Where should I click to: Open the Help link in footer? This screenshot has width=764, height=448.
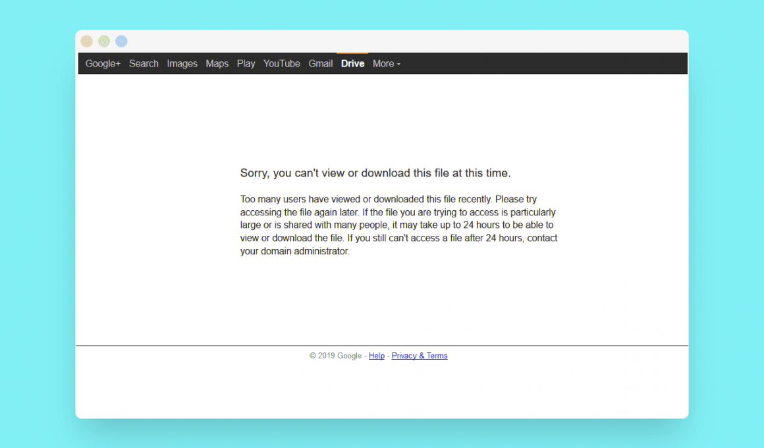377,356
